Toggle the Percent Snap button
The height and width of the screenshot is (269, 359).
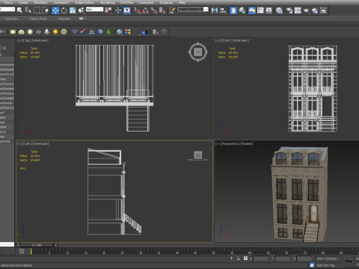(x=154, y=10)
